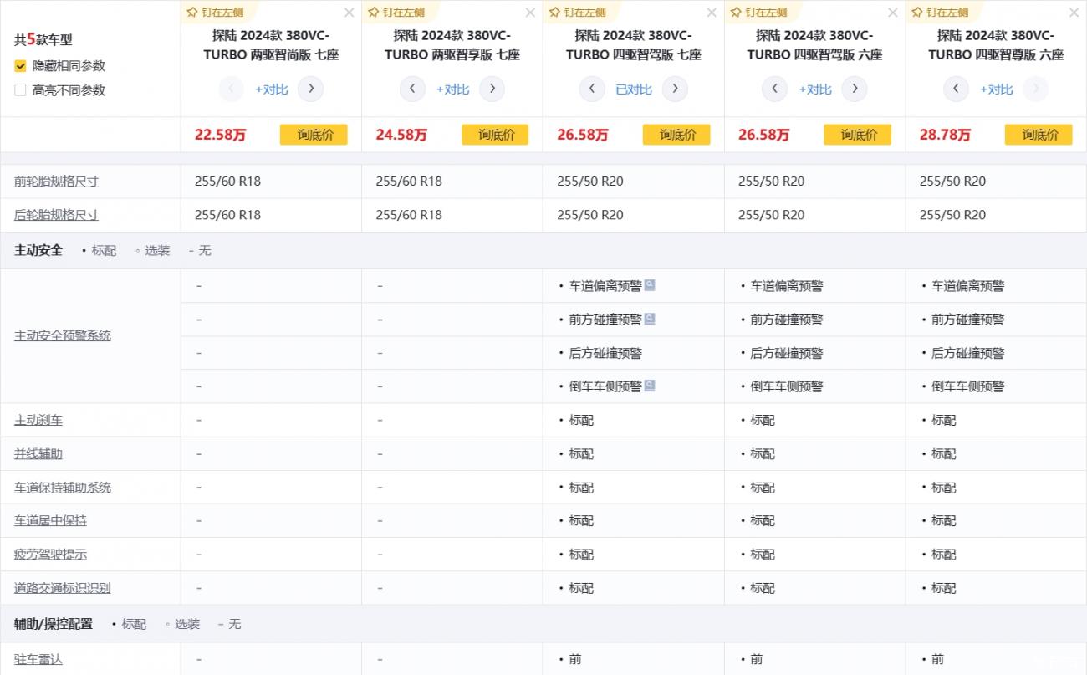Move 两驱智尚版 column right with arrow

310,89
